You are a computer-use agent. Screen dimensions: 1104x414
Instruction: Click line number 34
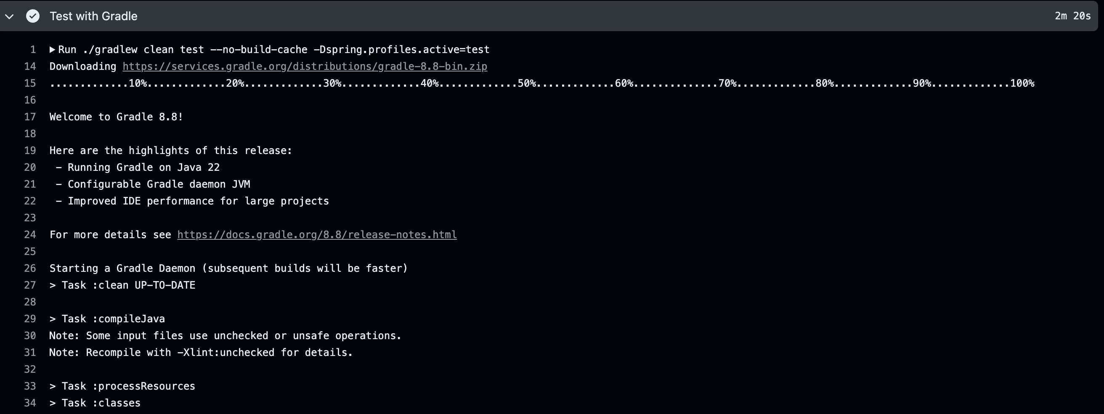point(30,403)
